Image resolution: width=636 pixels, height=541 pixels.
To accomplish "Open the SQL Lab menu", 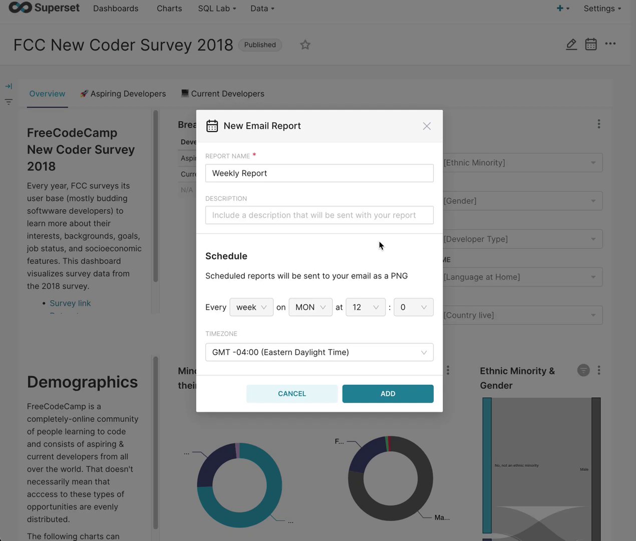I will (x=217, y=9).
